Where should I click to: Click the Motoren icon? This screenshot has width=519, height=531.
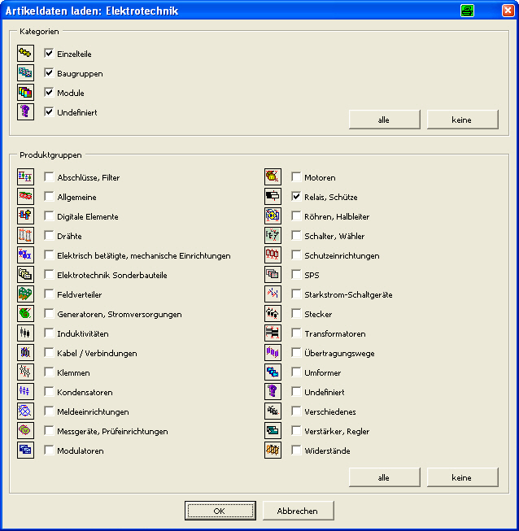pos(273,176)
